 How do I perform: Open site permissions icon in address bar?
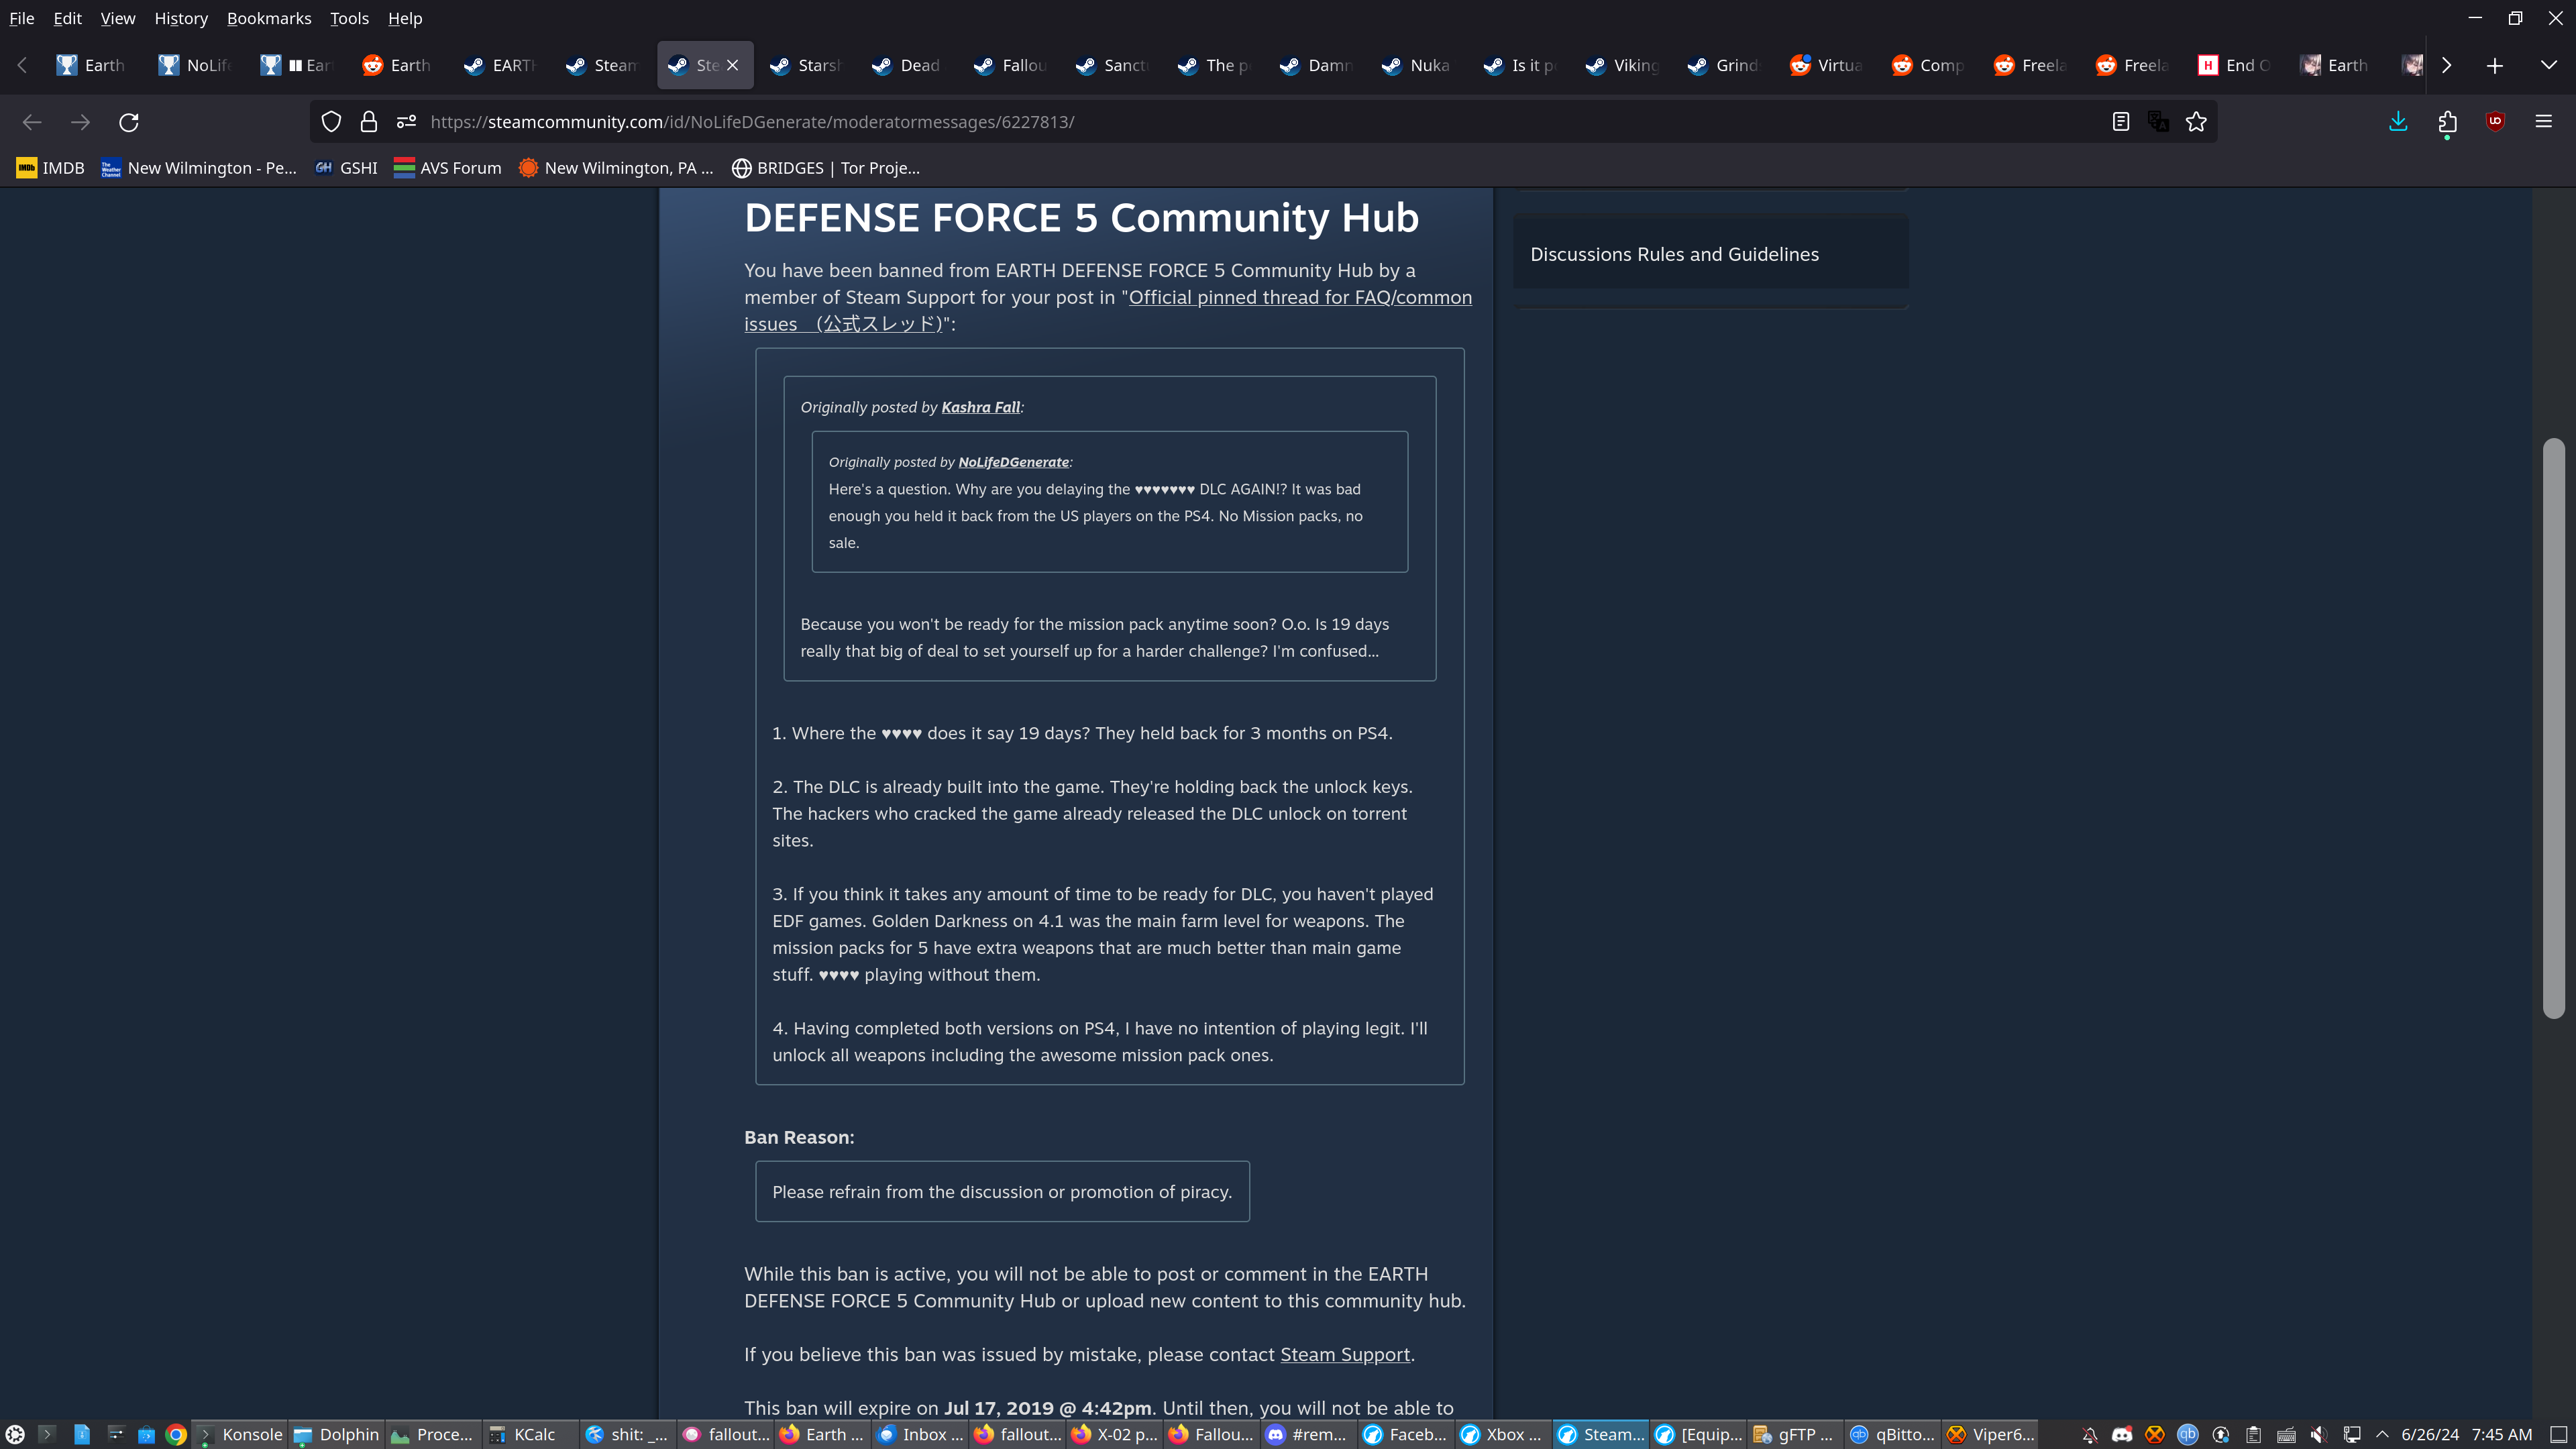tap(406, 122)
